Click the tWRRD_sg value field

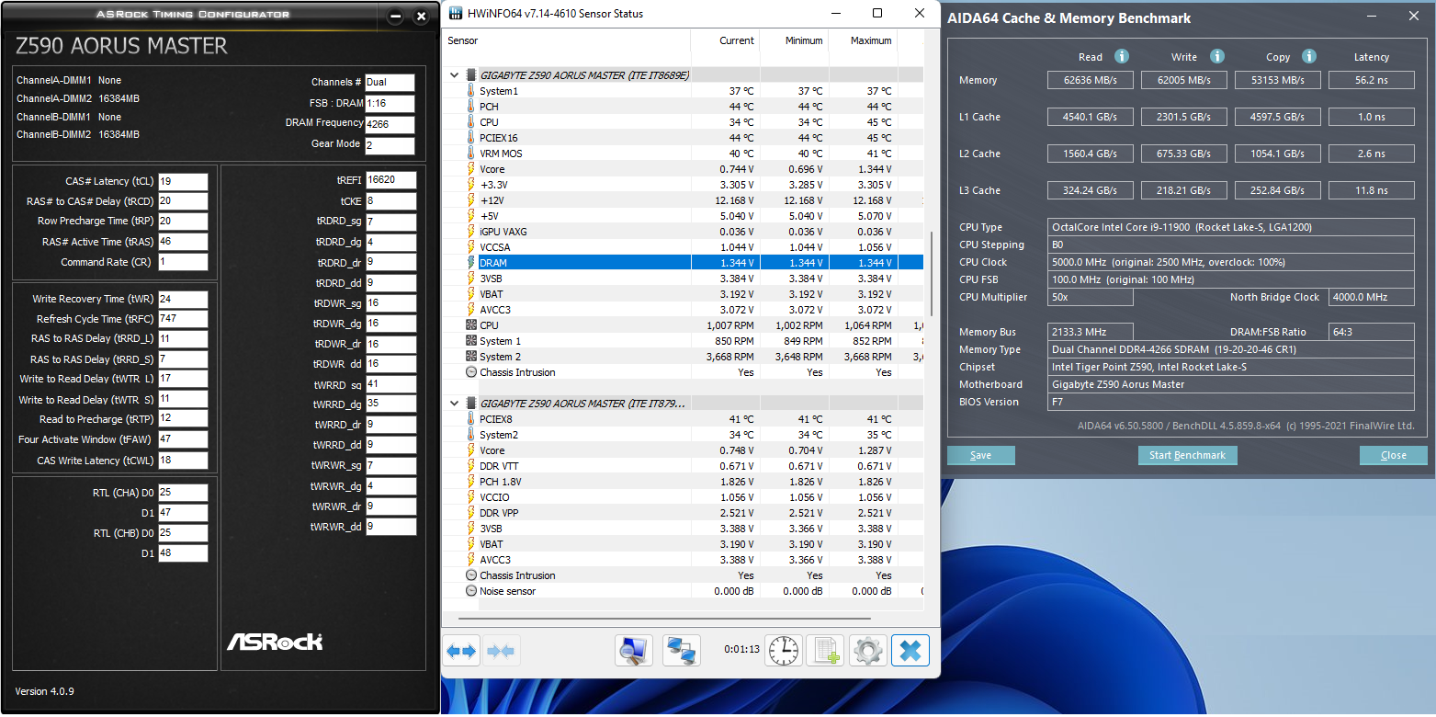(390, 384)
